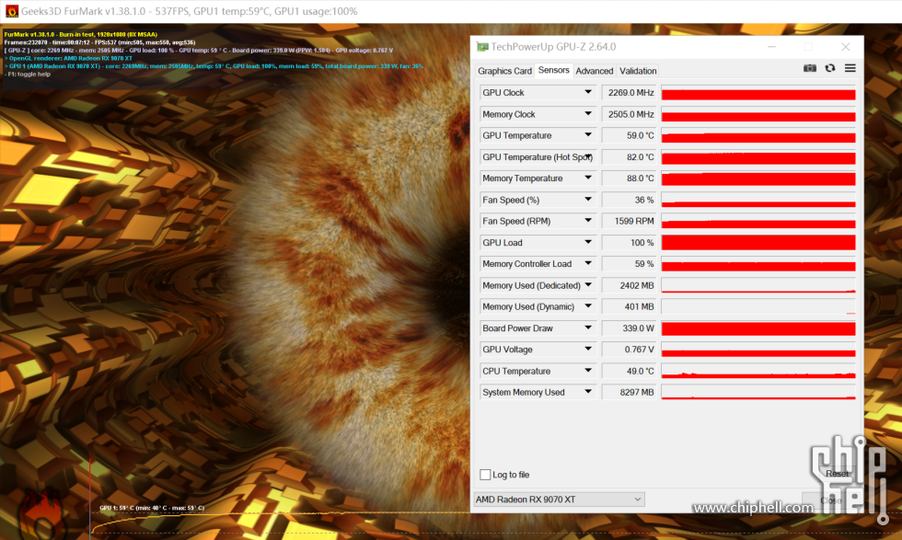Click the GPU-Z app icon in title bar
Image resolution: width=902 pixels, height=540 pixels.
[x=482, y=47]
